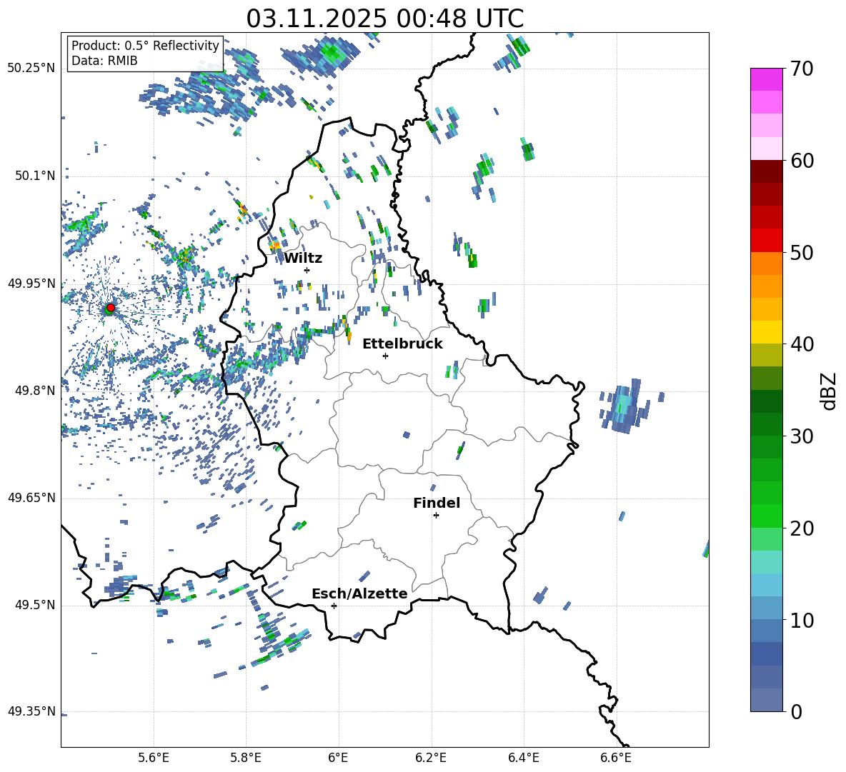Click the large blue echo near 6.6°E

pyautogui.click(x=626, y=406)
